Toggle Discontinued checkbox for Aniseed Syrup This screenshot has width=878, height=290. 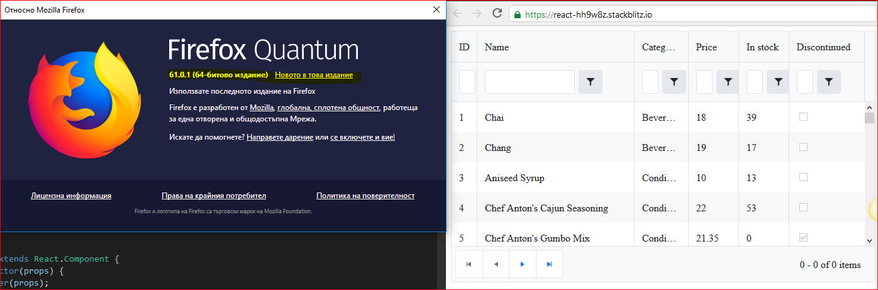803,177
